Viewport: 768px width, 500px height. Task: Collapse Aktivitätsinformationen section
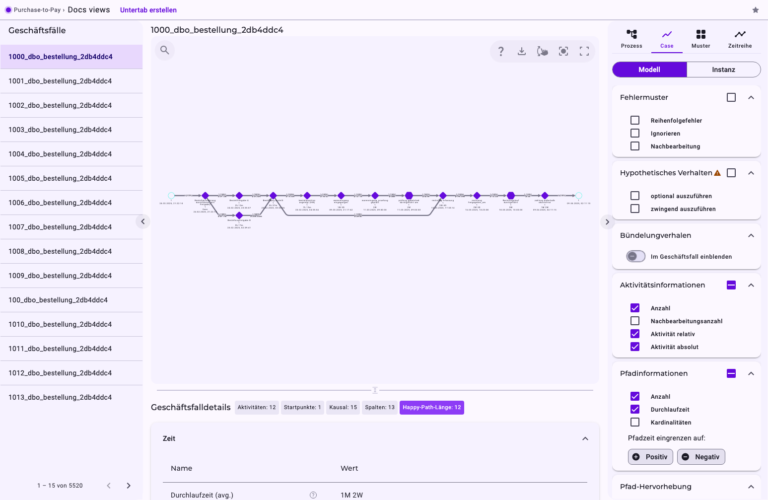pos(751,285)
